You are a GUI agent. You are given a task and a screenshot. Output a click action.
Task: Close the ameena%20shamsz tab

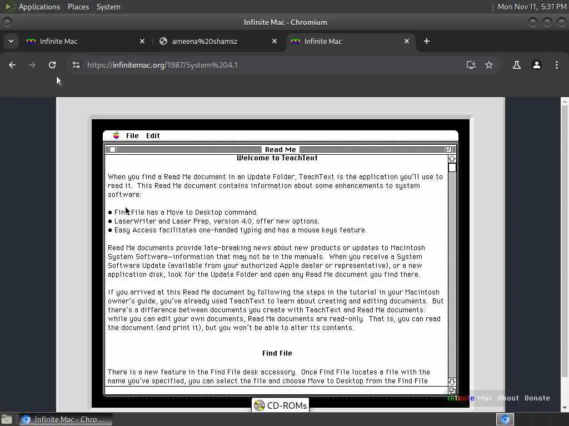coord(274,41)
